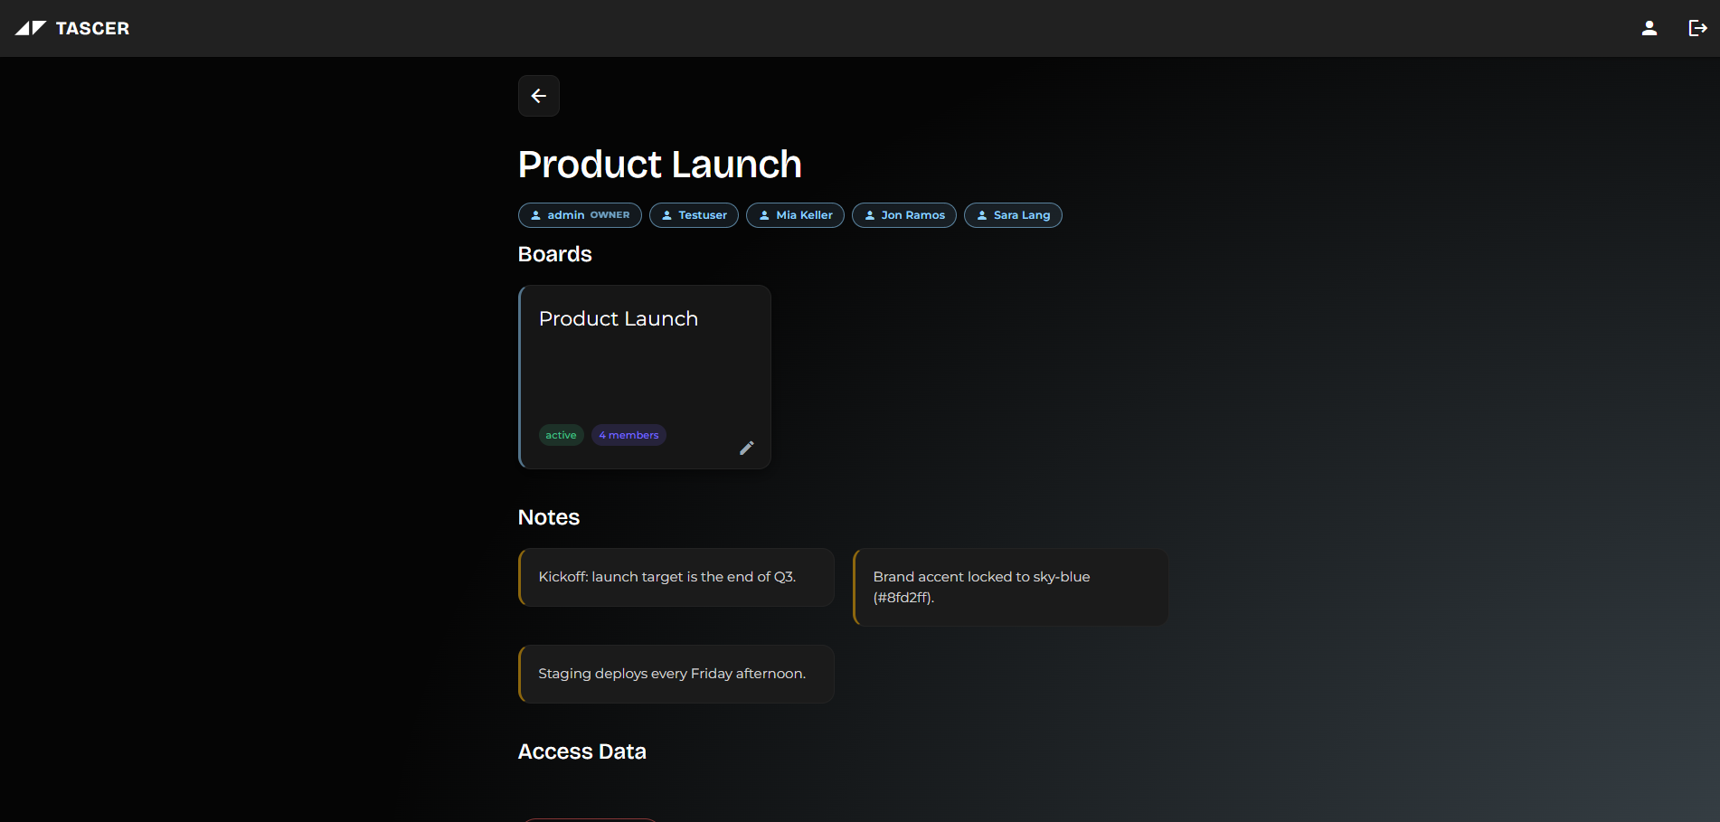Click the back arrow button
This screenshot has height=822, width=1720.
538,96
